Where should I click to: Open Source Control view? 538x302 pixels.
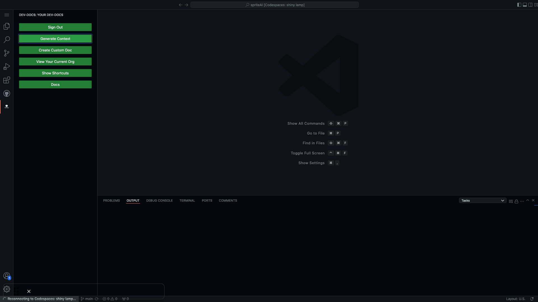point(7,53)
